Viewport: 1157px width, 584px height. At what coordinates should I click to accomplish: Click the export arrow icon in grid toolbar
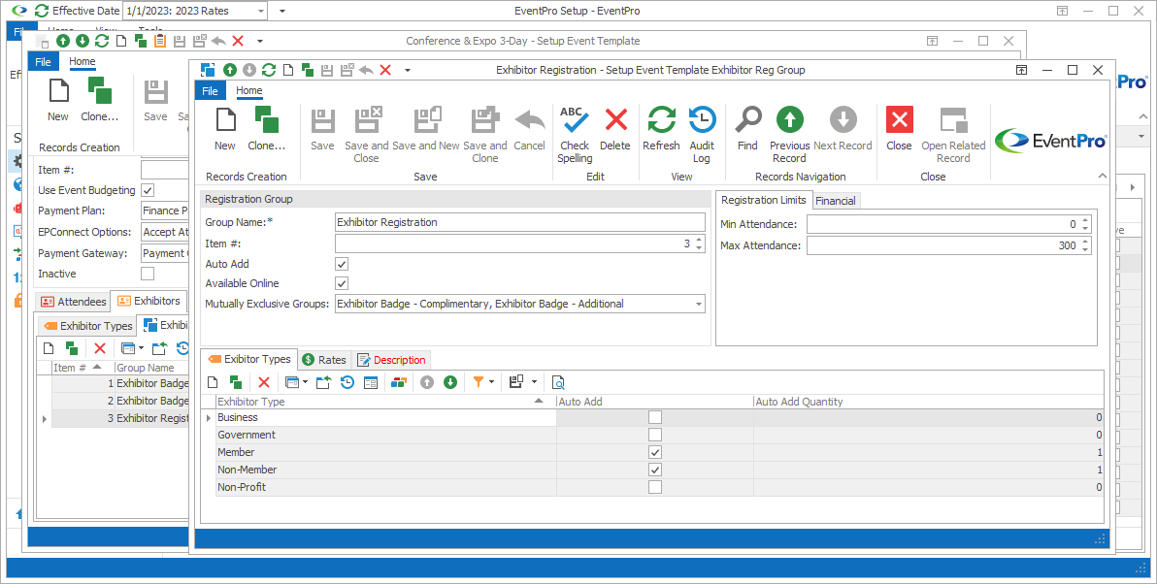tap(323, 382)
